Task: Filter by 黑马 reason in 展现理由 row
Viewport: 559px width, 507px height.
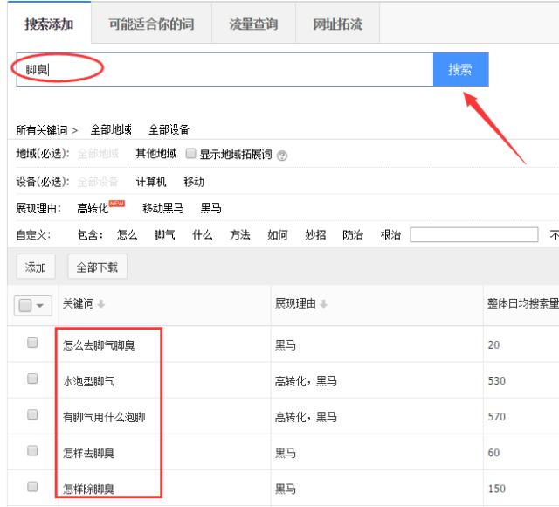Action: (x=210, y=208)
